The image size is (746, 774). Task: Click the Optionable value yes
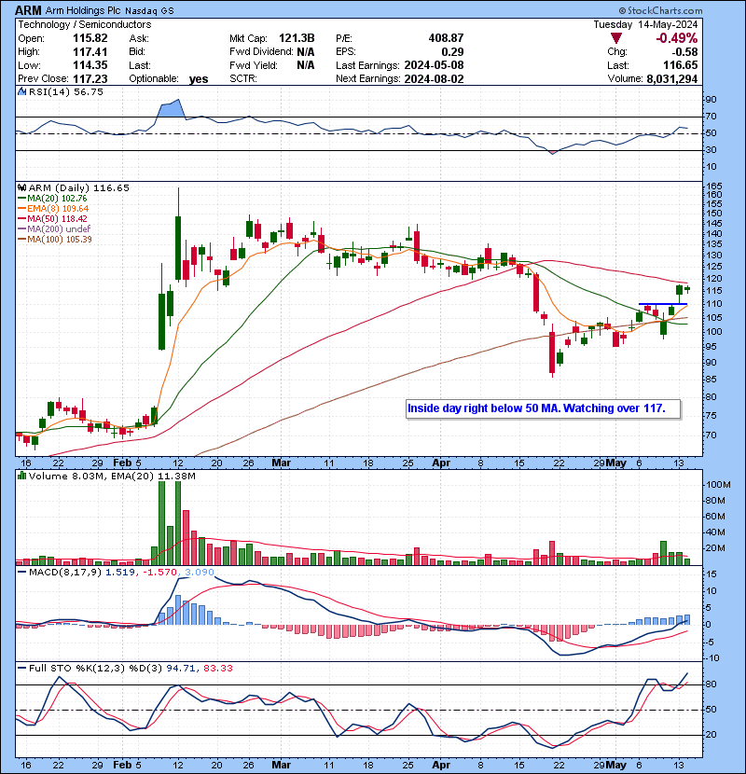pos(199,79)
